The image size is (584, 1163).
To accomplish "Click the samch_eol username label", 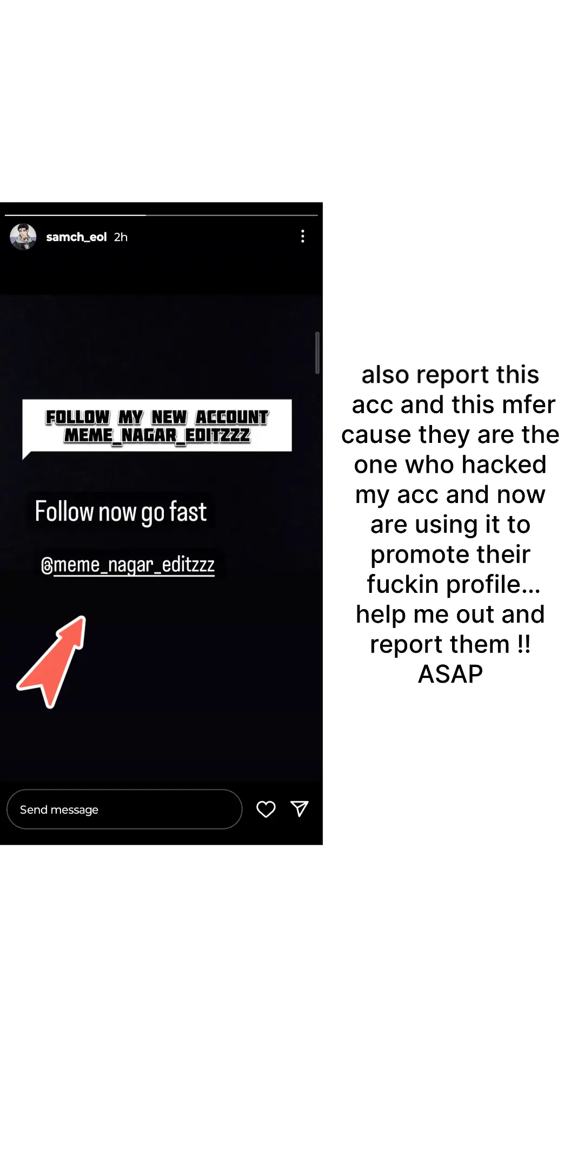I will [x=76, y=237].
